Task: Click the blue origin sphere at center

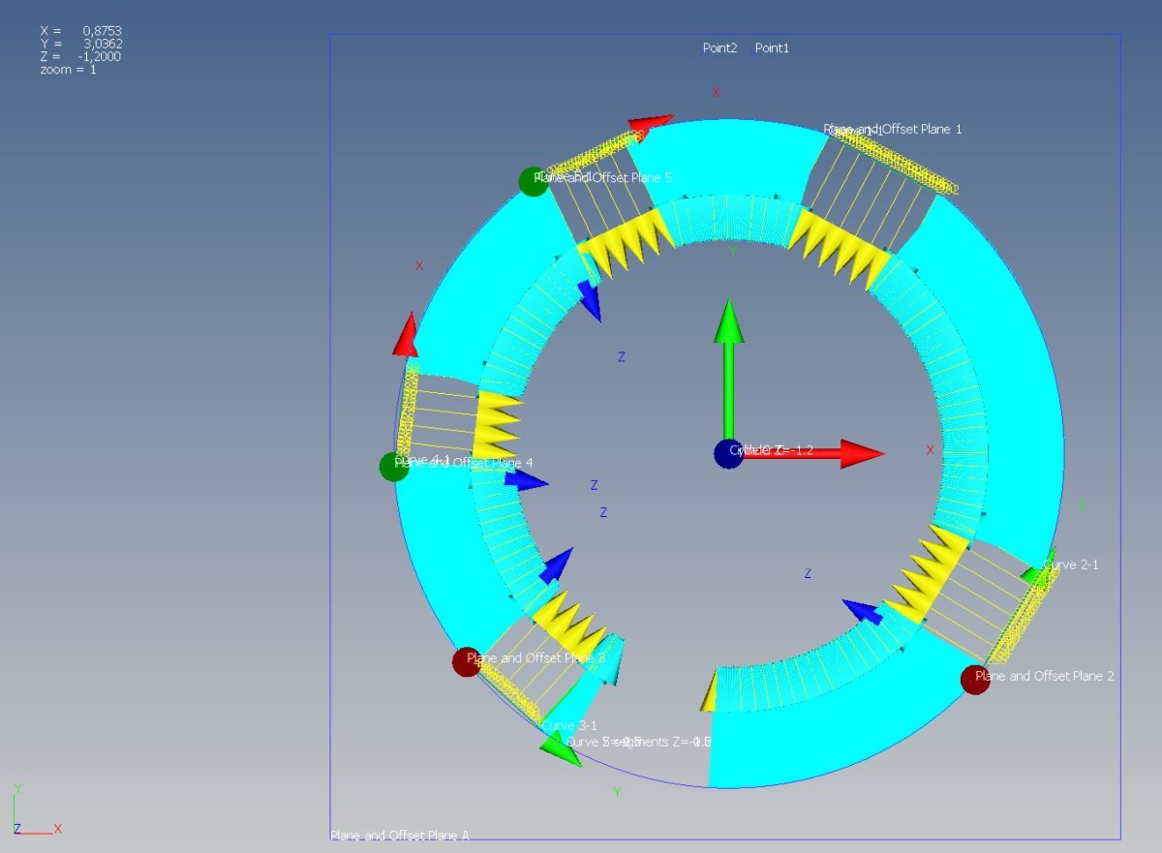Action: [x=728, y=453]
